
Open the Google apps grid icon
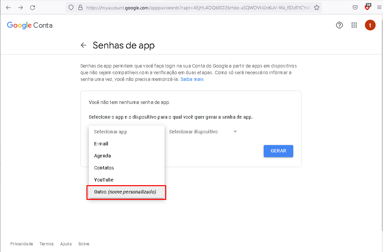pyautogui.click(x=354, y=25)
